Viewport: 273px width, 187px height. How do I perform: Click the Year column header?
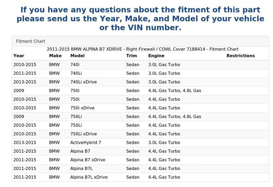(x=19, y=56)
